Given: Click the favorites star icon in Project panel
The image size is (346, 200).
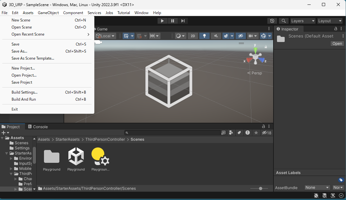Looking at the screenshot, I should click(256, 133).
